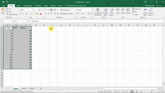165x93 pixels.
Task: Apply the red Font Color A
Action: pyautogui.click(x=41, y=14)
